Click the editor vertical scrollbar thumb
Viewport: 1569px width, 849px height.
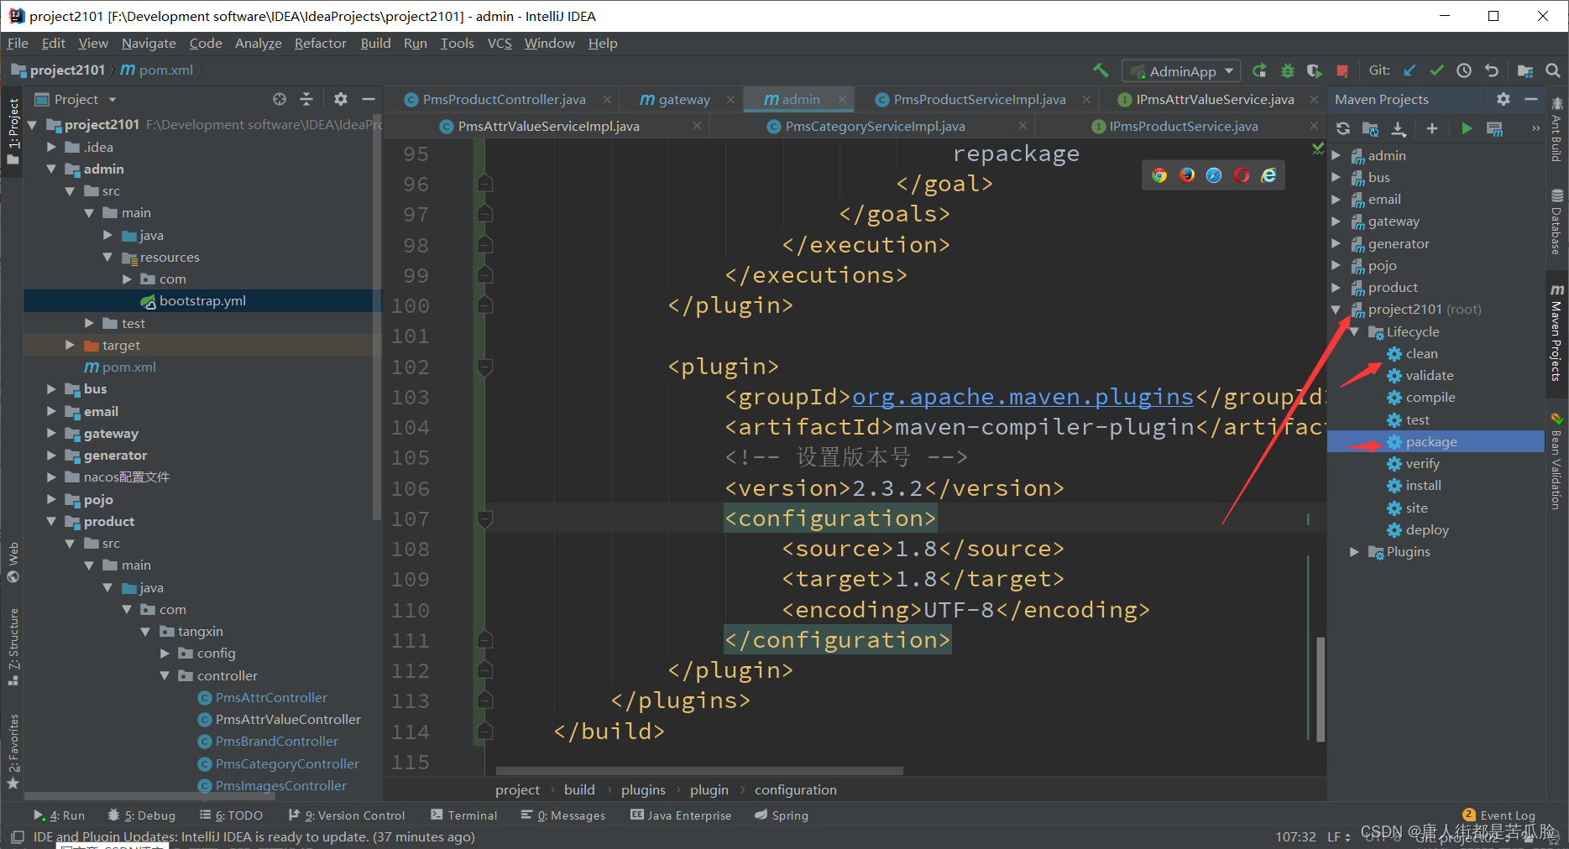tap(1321, 689)
